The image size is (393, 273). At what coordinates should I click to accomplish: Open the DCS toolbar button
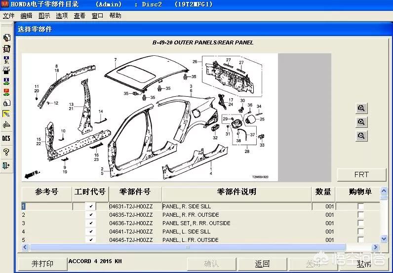click(x=6, y=138)
